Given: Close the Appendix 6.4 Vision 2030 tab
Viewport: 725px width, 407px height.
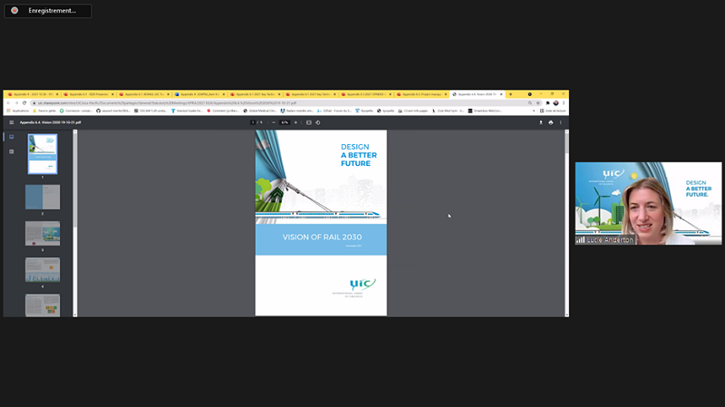Looking at the screenshot, I should 501,94.
